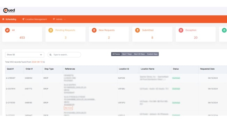Select the New Requests card
The image size is (227, 128).
click(109, 34)
